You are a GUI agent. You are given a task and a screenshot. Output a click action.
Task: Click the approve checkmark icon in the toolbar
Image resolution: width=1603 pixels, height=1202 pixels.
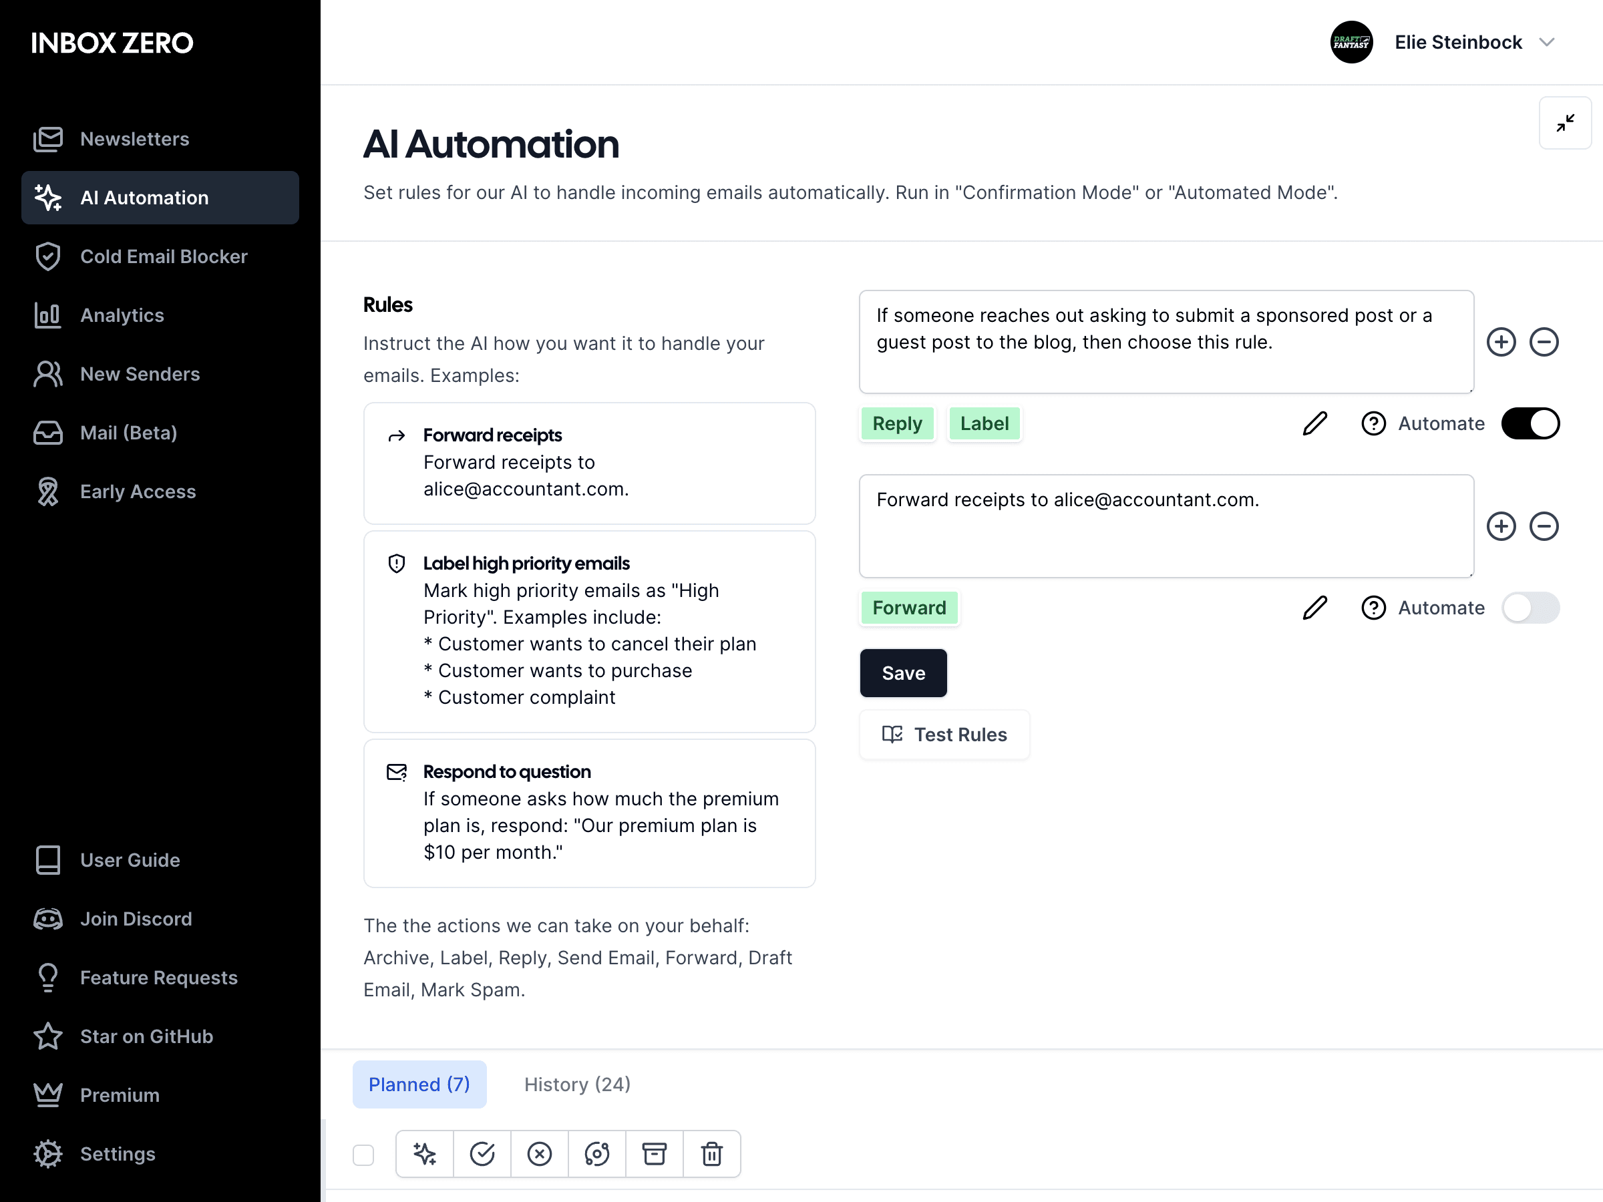tap(483, 1153)
